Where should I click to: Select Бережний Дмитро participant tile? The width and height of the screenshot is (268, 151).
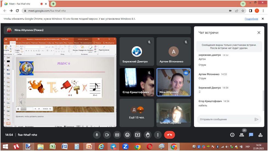tap(137, 52)
